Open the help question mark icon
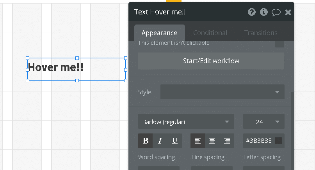315x170 pixels. click(252, 12)
